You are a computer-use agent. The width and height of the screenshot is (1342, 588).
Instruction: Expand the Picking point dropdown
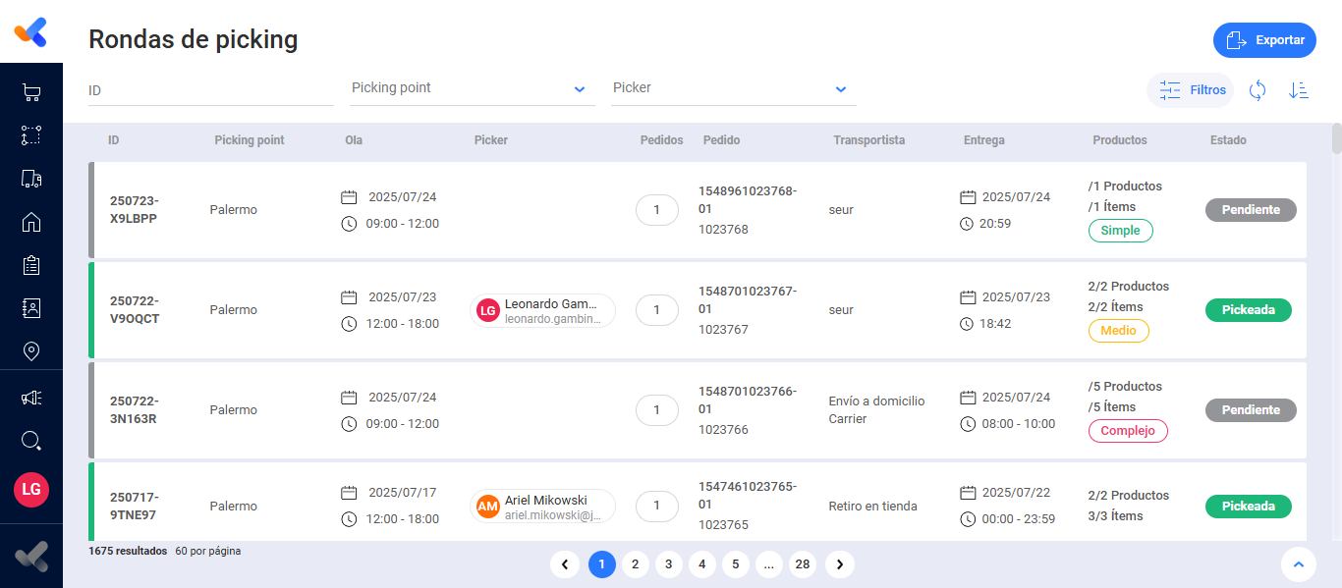point(473,88)
